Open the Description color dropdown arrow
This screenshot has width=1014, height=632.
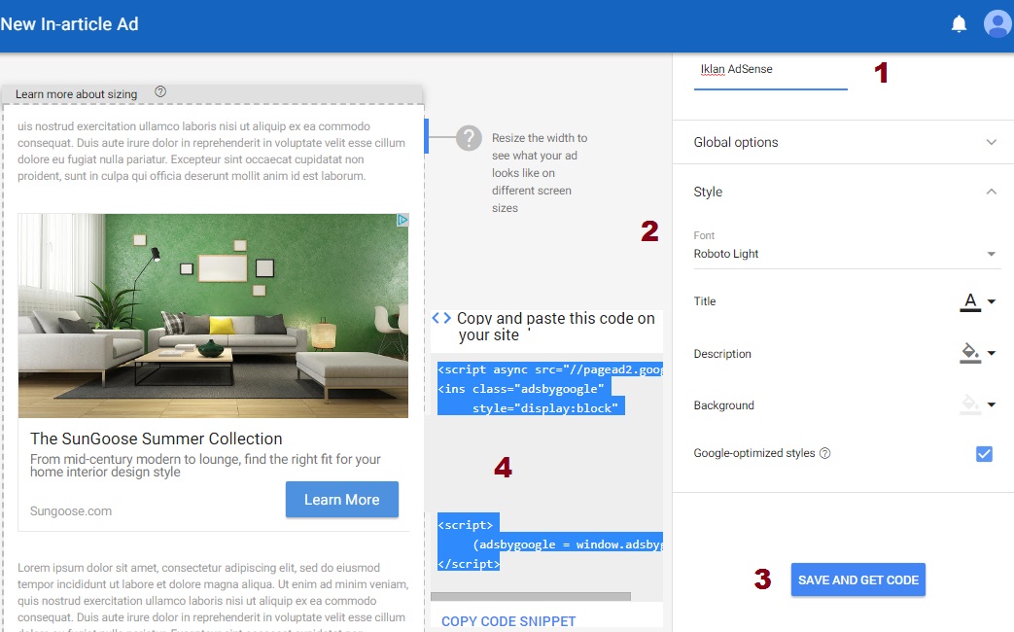(x=992, y=353)
